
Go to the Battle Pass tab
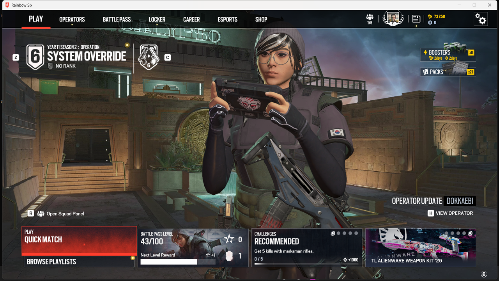click(117, 20)
